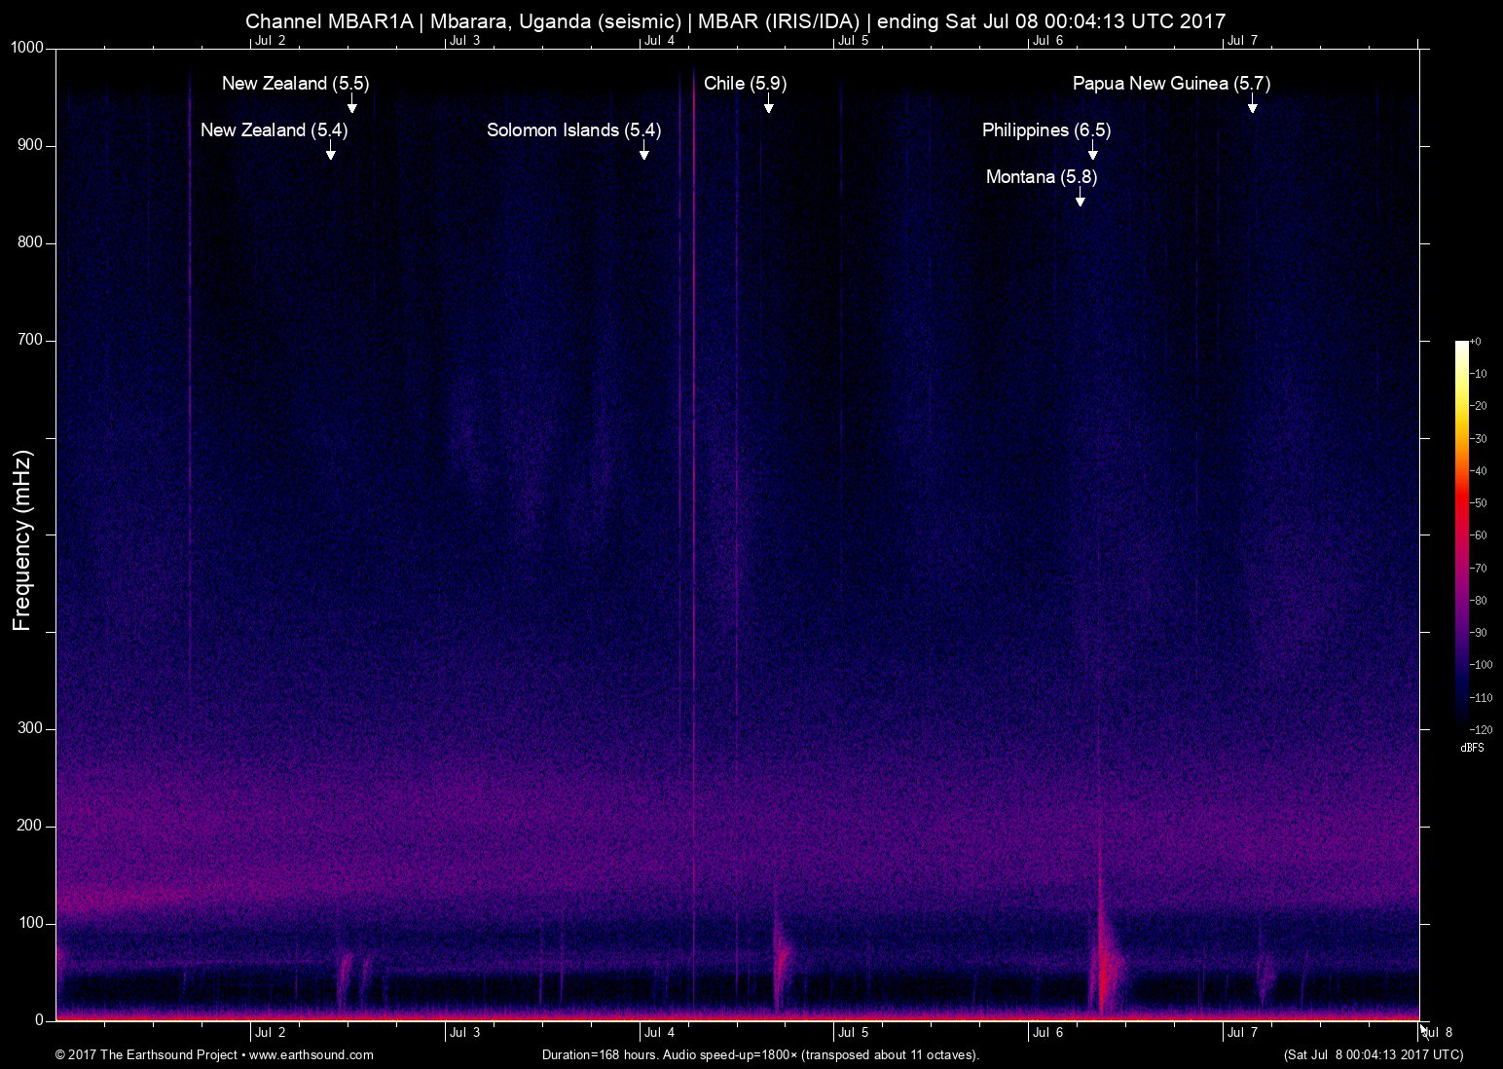Click the arrow beneath the Chile (5.9) label
1503x1069 pixels.
point(768,104)
